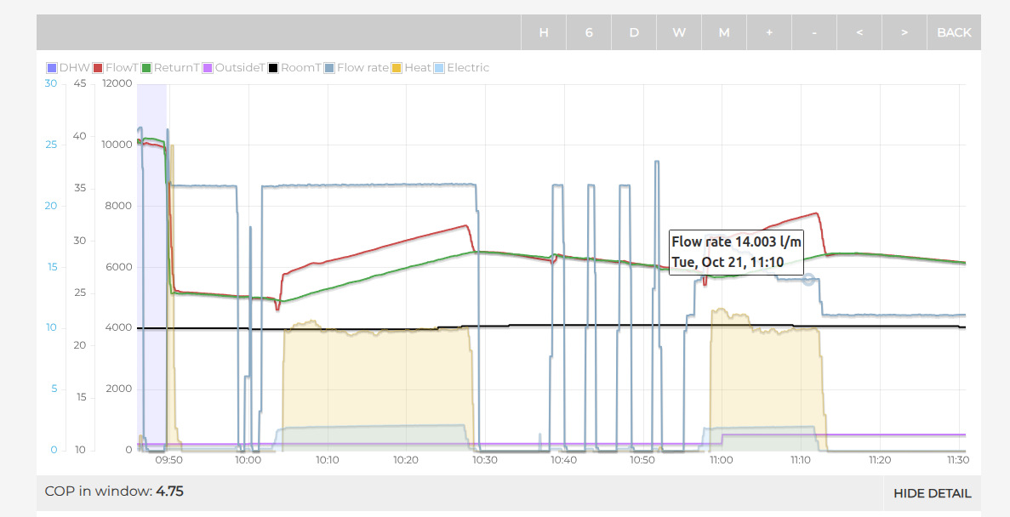This screenshot has width=1010, height=517.
Task: Click the highlighted flow rate data point
Action: pos(808,279)
